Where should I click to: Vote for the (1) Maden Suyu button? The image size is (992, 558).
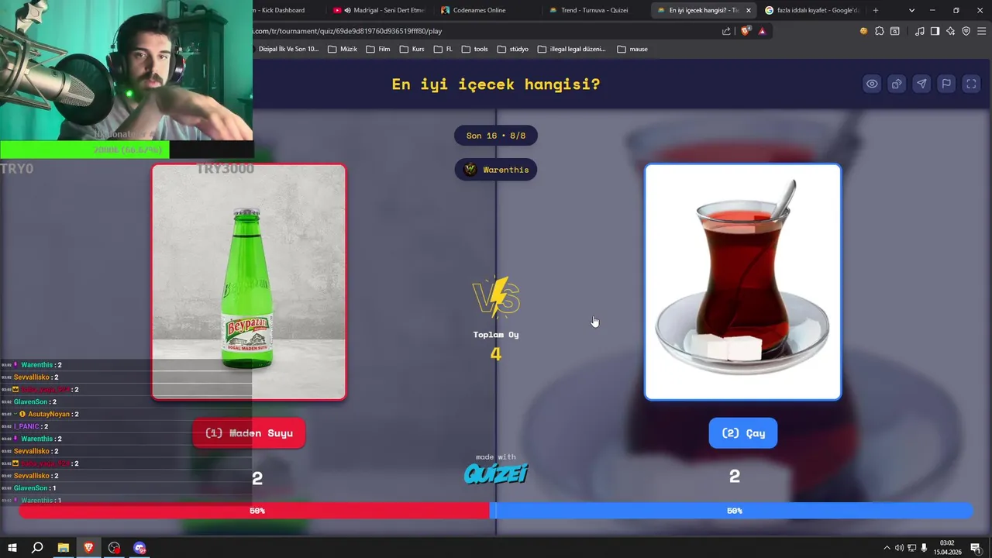(x=249, y=433)
